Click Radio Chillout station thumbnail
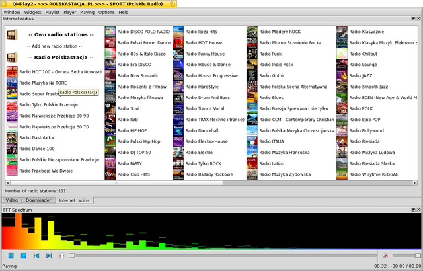423x271 pixels. [342, 54]
